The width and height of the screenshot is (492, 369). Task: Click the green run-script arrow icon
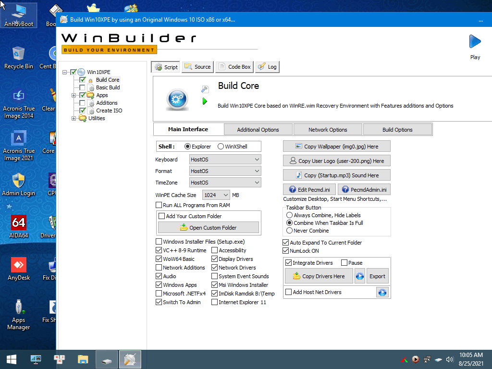(205, 101)
